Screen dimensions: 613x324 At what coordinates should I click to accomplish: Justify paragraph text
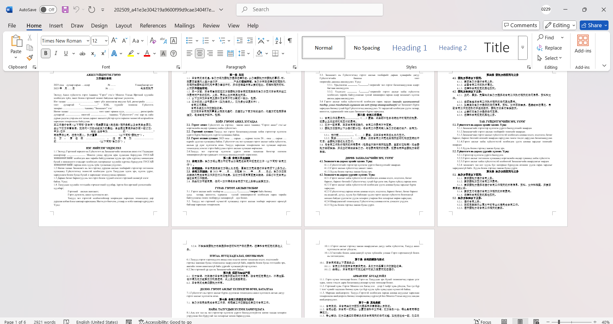pos(220,53)
